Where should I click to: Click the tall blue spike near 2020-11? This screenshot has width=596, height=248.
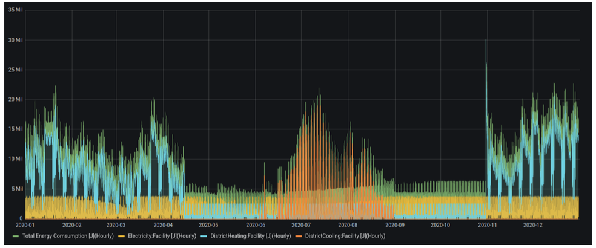(486, 76)
